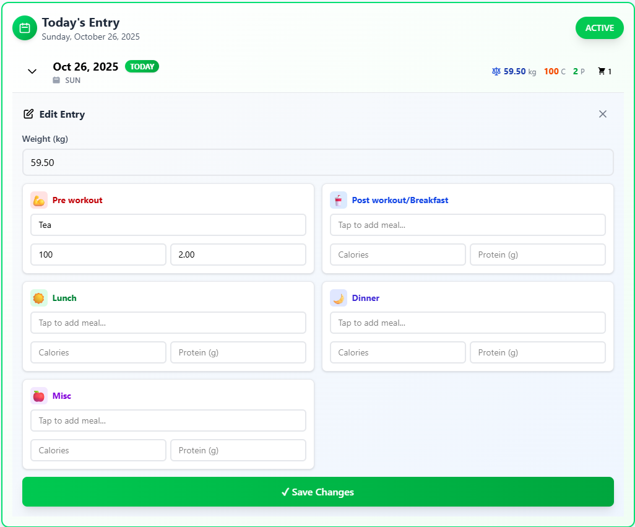Click the ACTIVE status badge
The width and height of the screenshot is (635, 527).
[x=599, y=28]
